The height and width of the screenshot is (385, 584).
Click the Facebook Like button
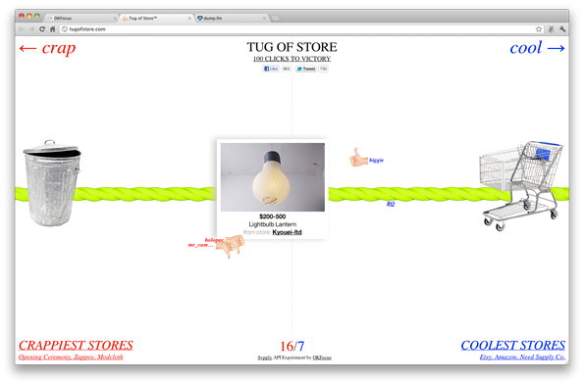[x=271, y=69]
